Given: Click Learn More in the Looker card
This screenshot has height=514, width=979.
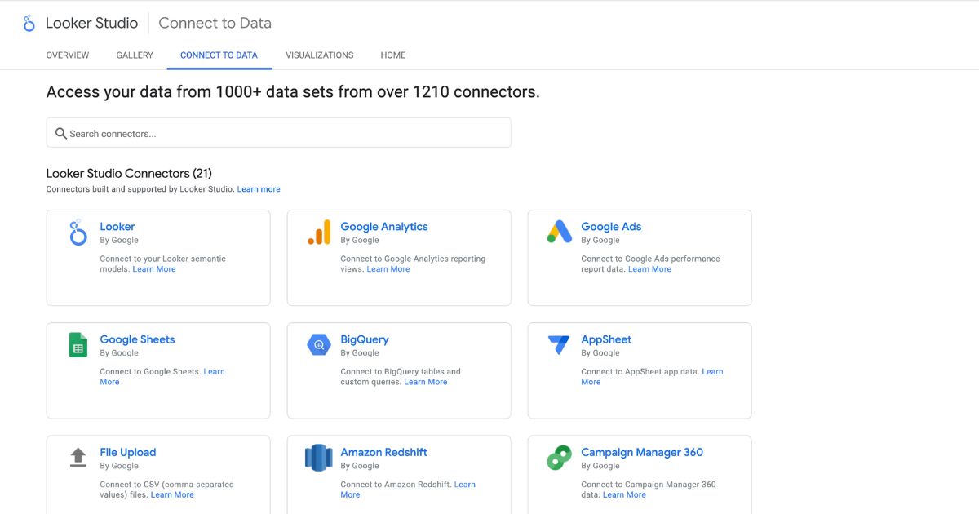Looking at the screenshot, I should [x=154, y=269].
